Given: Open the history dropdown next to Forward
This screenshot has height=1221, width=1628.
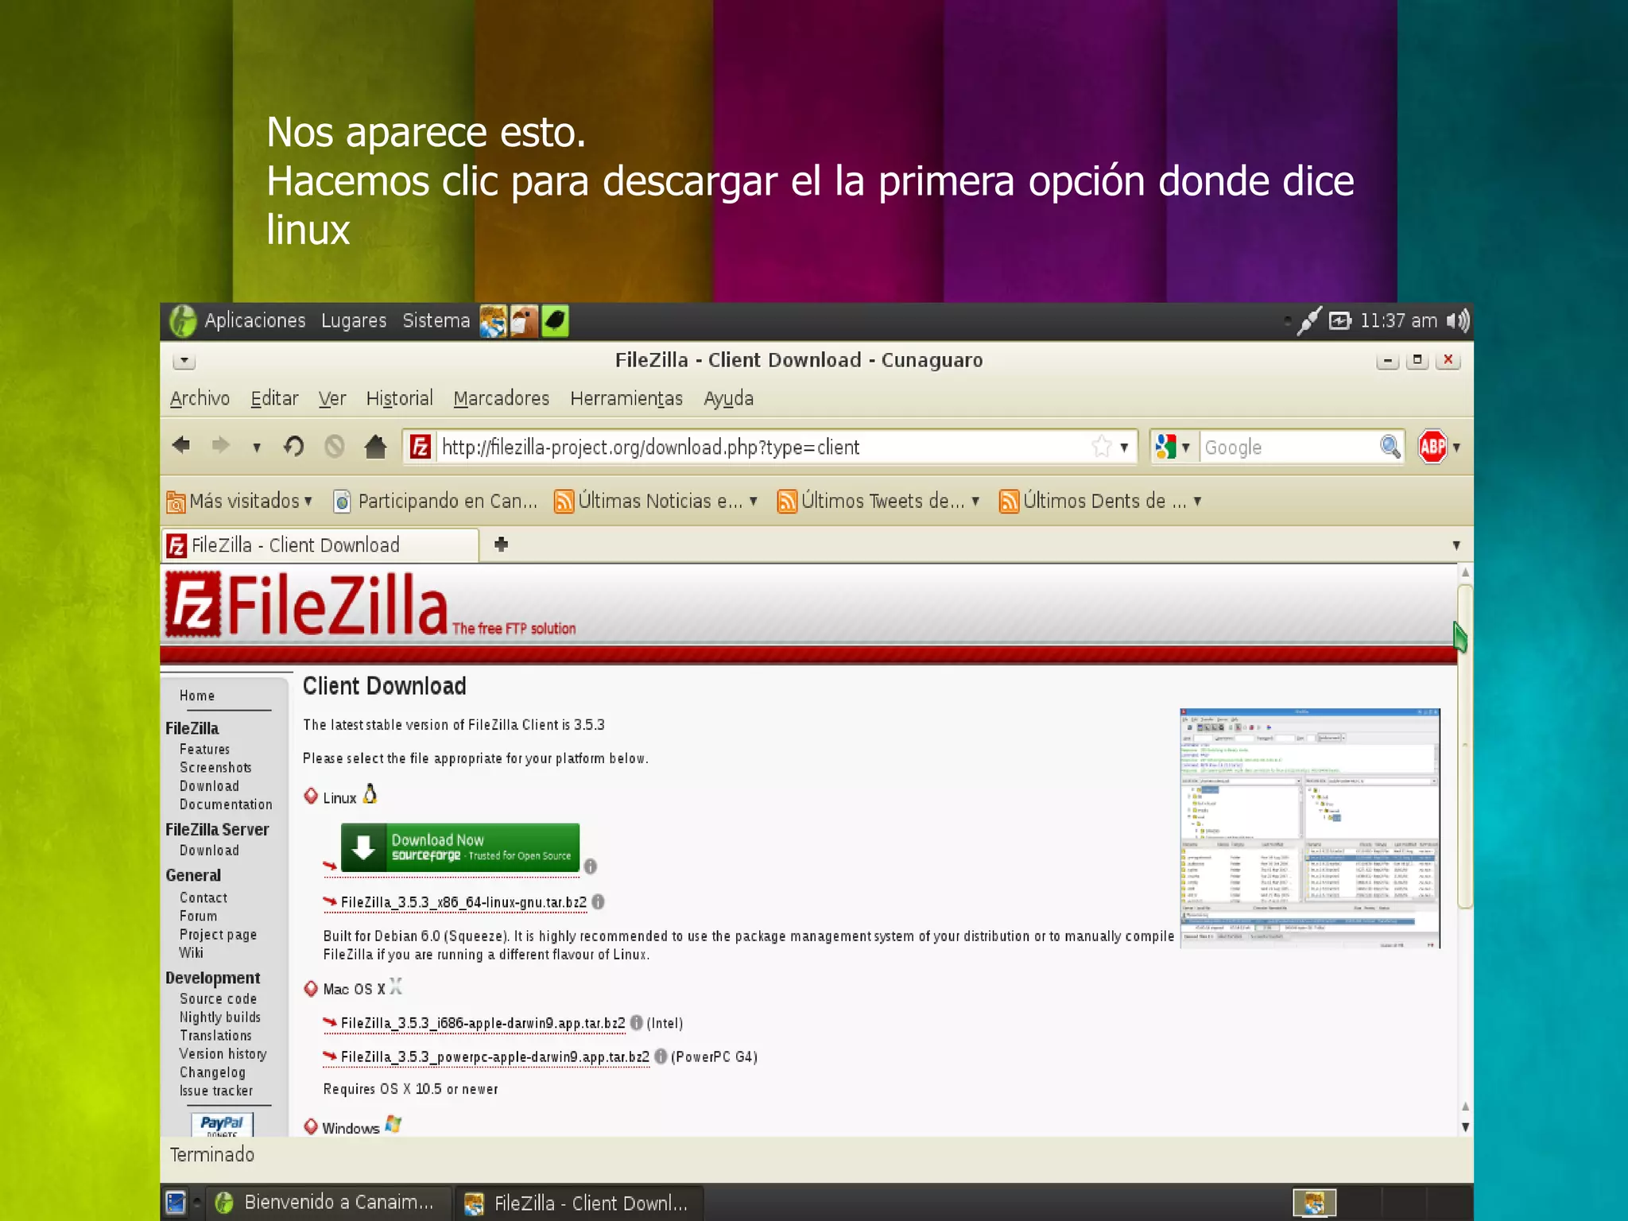Looking at the screenshot, I should click(x=256, y=448).
